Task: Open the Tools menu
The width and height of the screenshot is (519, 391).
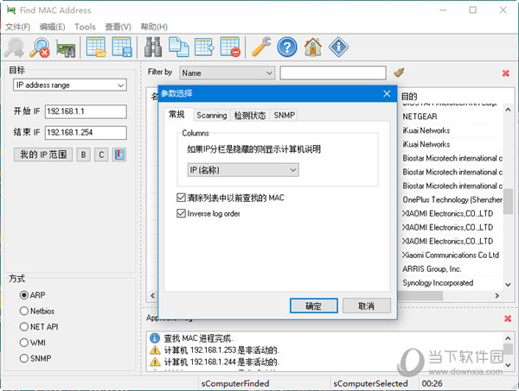Action: point(85,27)
